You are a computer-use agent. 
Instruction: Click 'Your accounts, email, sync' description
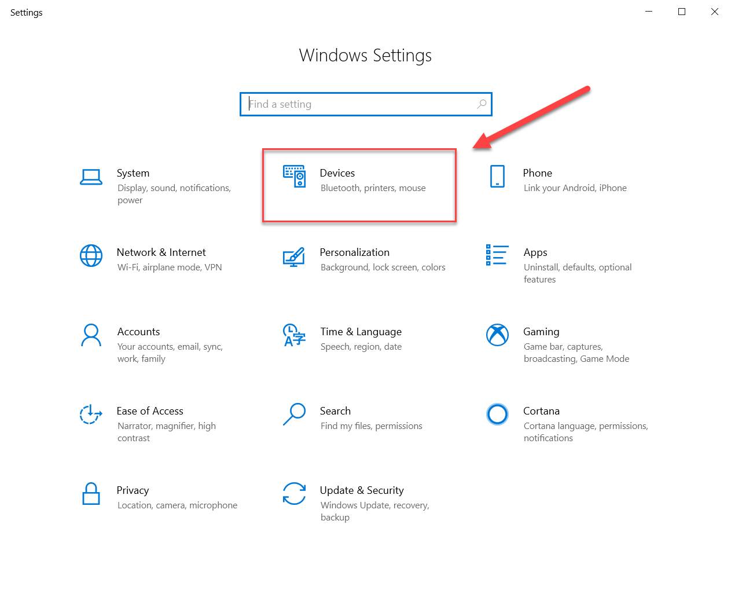pos(170,353)
